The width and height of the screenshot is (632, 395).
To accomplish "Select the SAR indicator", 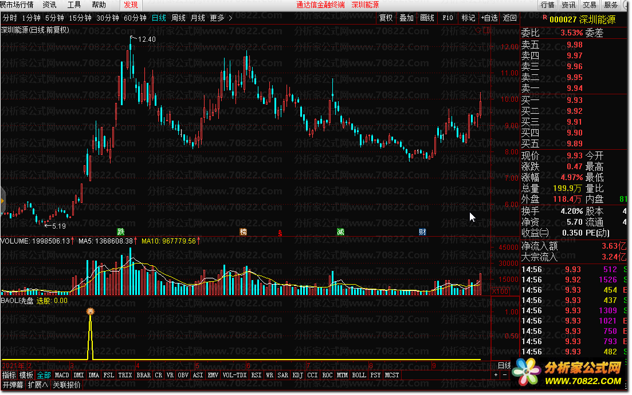I will click(283, 375).
